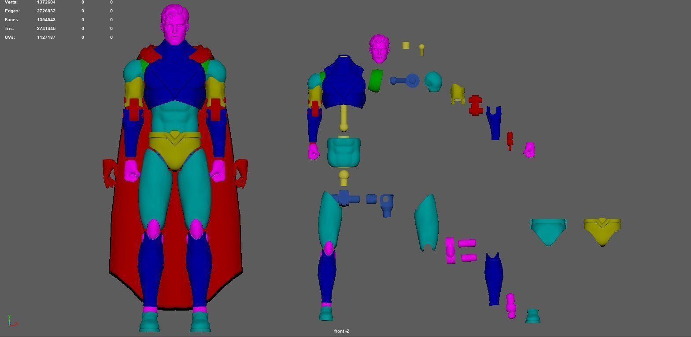
Task: Click the 'Tris:' heads-up display label
Action: (11, 29)
